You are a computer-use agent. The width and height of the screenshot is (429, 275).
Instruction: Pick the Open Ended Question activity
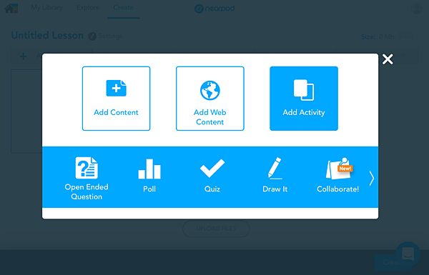coord(87,179)
